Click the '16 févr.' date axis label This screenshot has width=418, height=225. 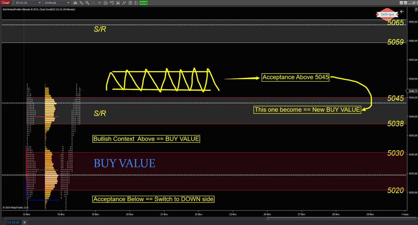click(61, 215)
